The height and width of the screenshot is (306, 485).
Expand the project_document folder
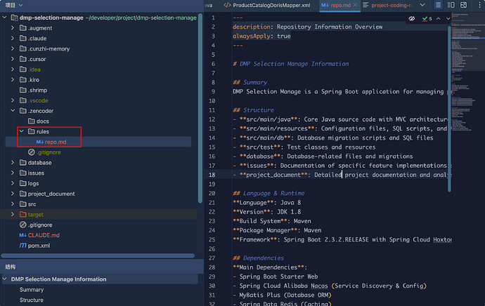(x=13, y=194)
